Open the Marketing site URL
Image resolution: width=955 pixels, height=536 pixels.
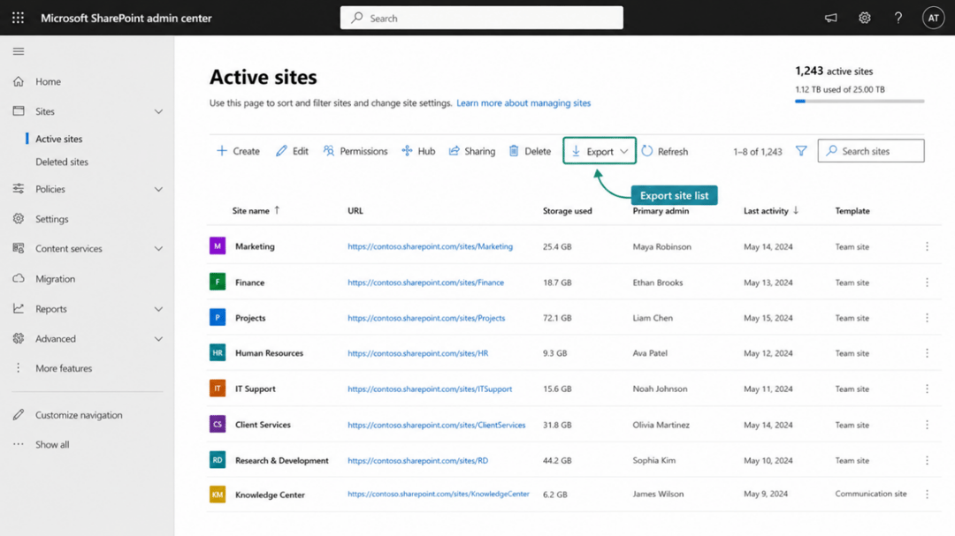[430, 246]
